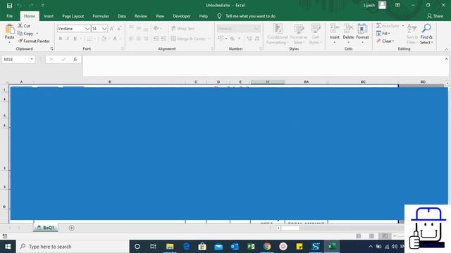451x253 pixels.
Task: Switch to the Insert tab
Action: [x=49, y=16]
